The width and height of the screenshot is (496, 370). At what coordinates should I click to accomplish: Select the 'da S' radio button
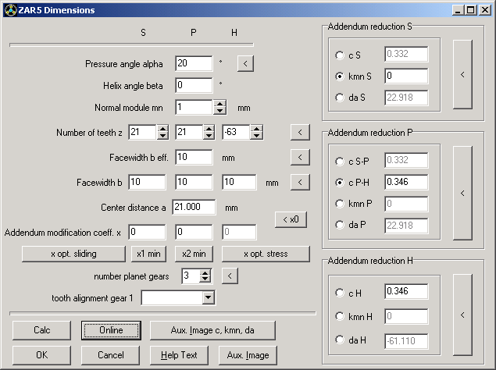click(x=339, y=98)
